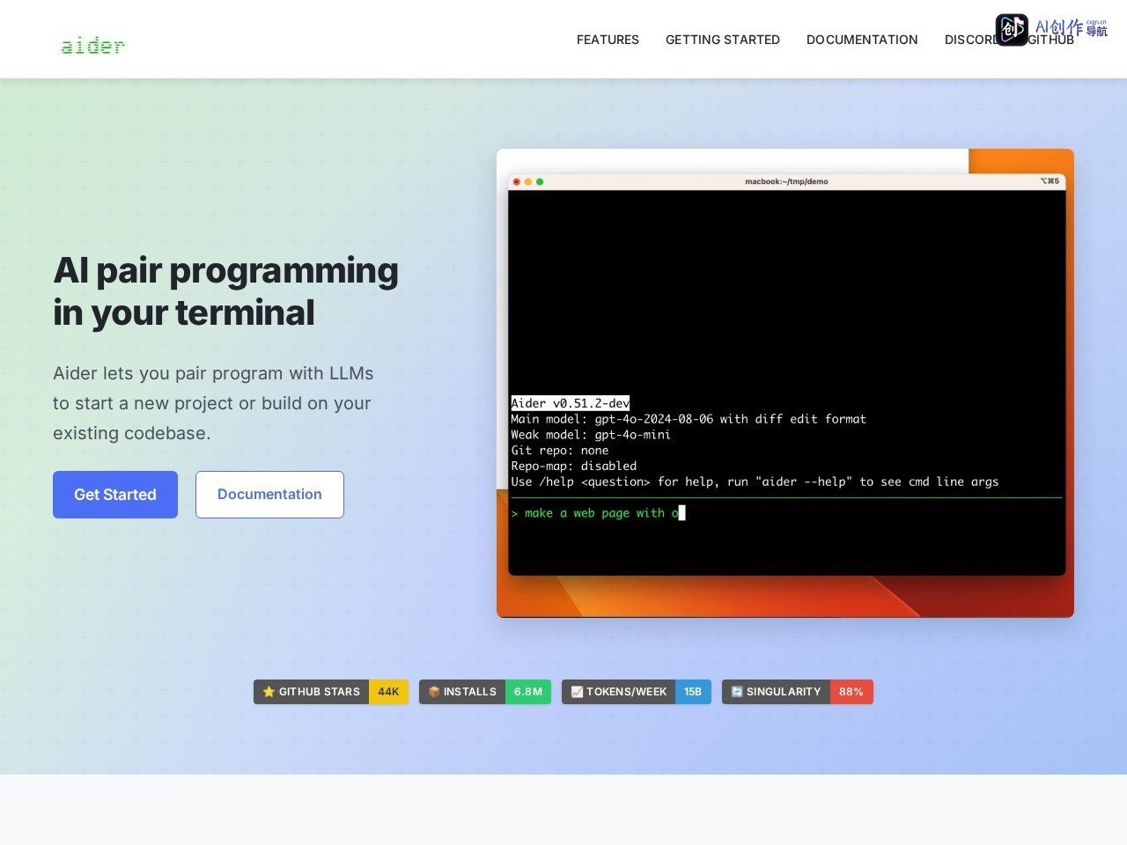Click the star icon in GitHub Stars badge
Viewport: 1127px width, 845px height.
click(x=269, y=692)
